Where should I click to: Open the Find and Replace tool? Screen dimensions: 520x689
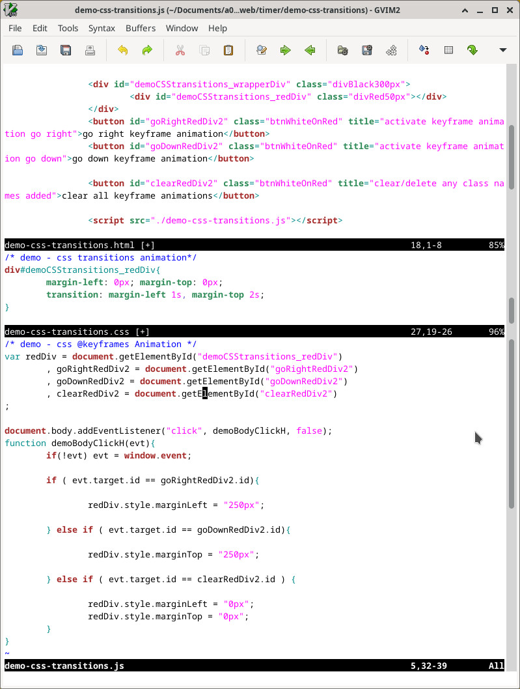(x=262, y=50)
